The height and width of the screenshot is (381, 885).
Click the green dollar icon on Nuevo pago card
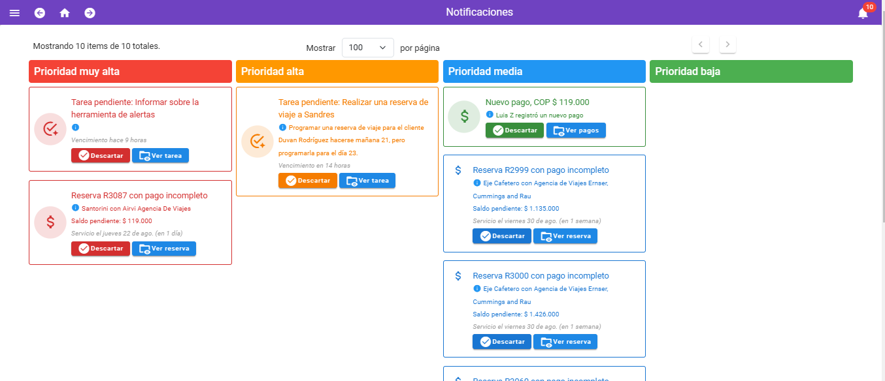point(464,117)
